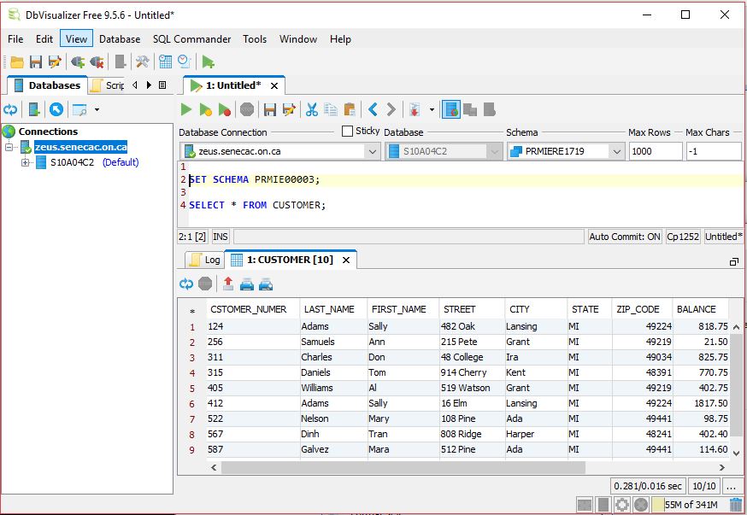Open the Tools menu
Viewport: 747px width, 515px height.
click(255, 39)
